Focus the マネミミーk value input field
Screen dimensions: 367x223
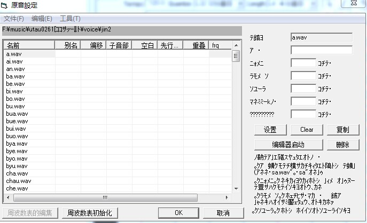click(x=303, y=102)
